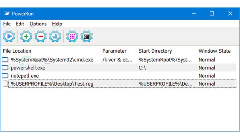Click the 'C:\' start directory cell
Screen dimensions: 240x139
point(142,68)
